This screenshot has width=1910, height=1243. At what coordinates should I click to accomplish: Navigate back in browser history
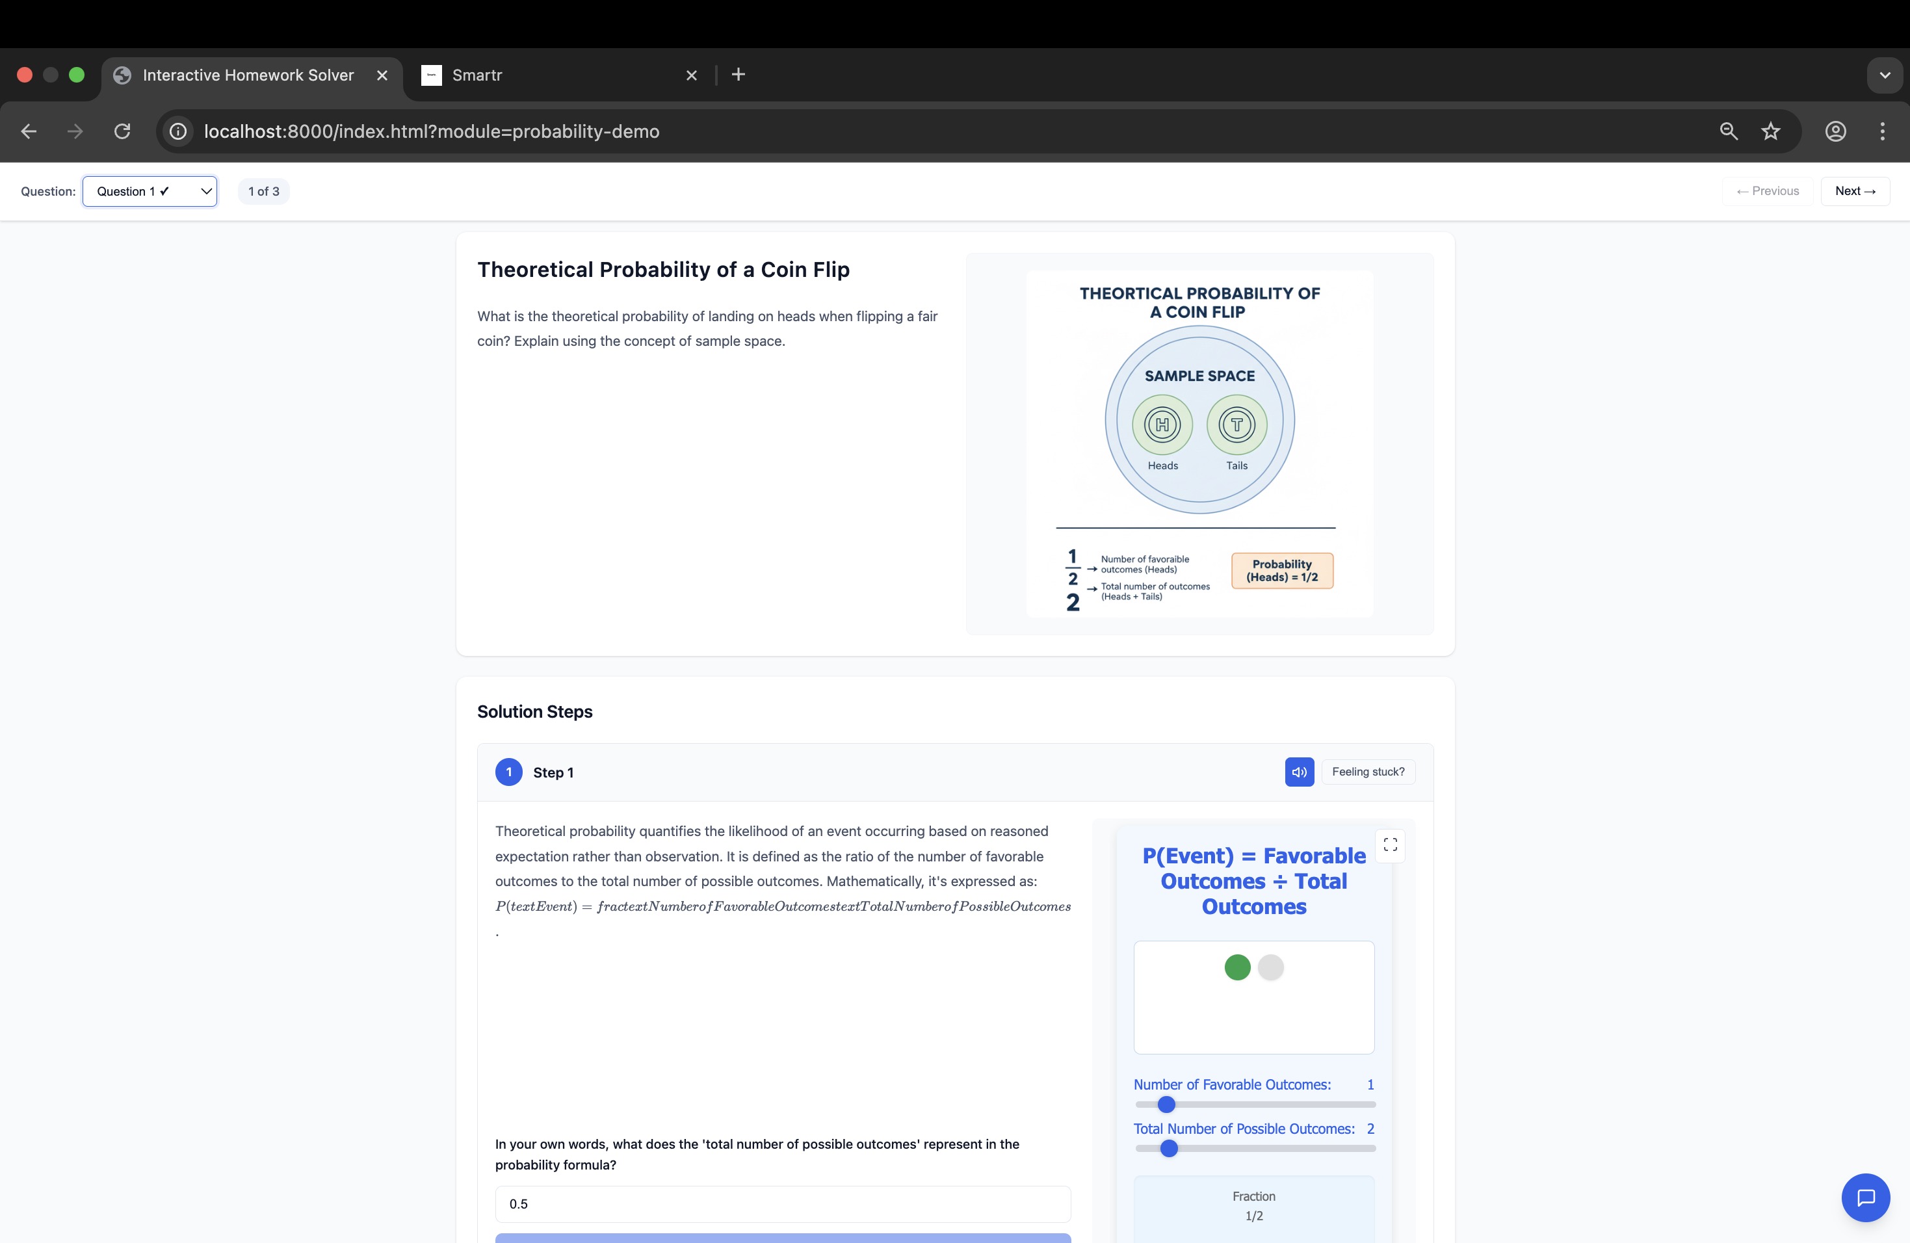tap(29, 131)
